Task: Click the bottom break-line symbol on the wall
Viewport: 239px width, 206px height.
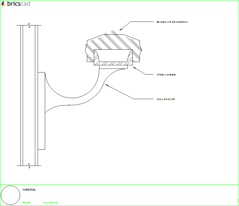Action: [29, 165]
